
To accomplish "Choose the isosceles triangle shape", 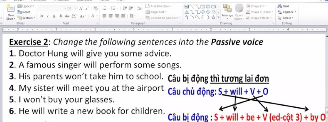I will (x=187, y=12).
